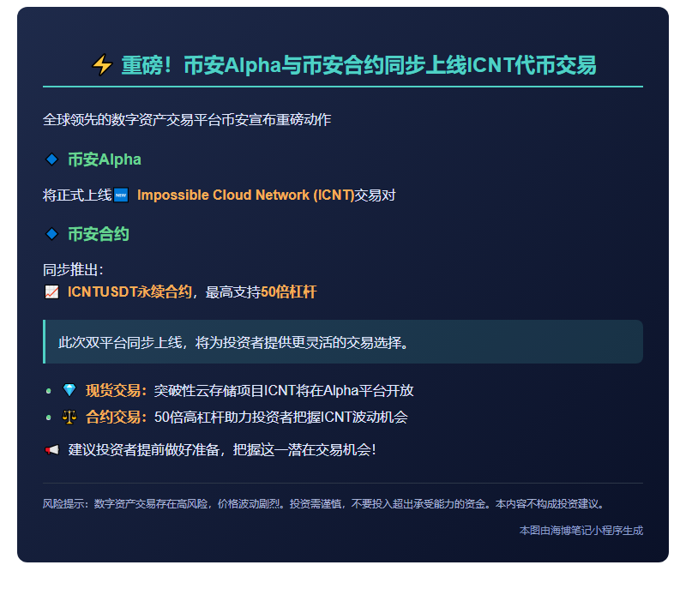The width and height of the screenshot is (686, 589).
Task: Click the megaphone icon before 建议投资者
Action: click(x=51, y=449)
